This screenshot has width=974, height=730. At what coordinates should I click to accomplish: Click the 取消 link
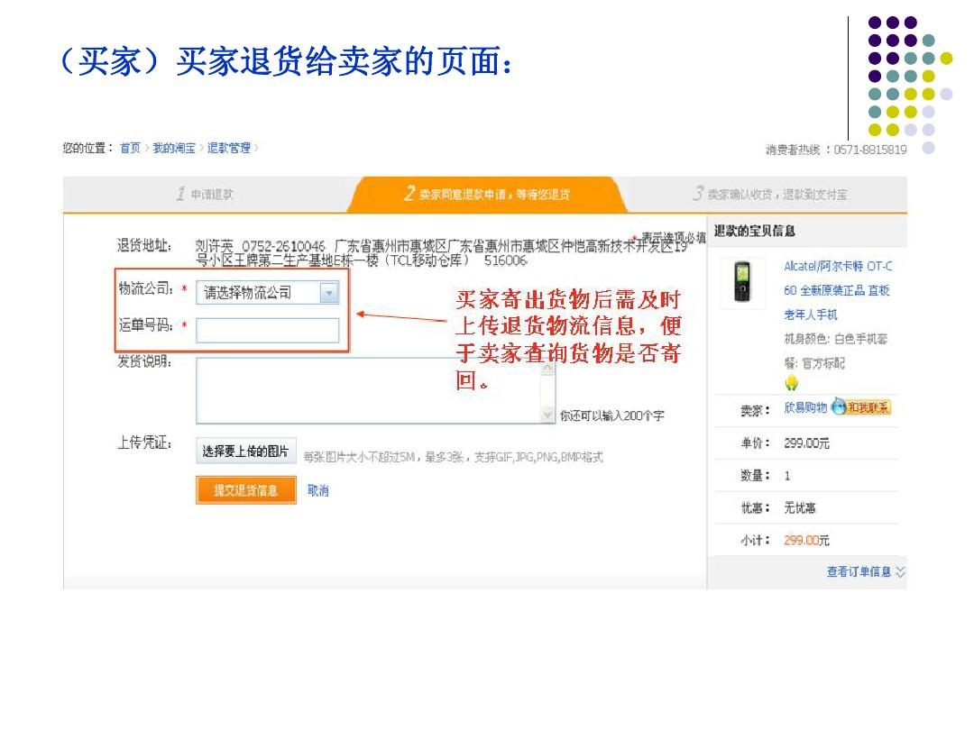click(x=318, y=490)
